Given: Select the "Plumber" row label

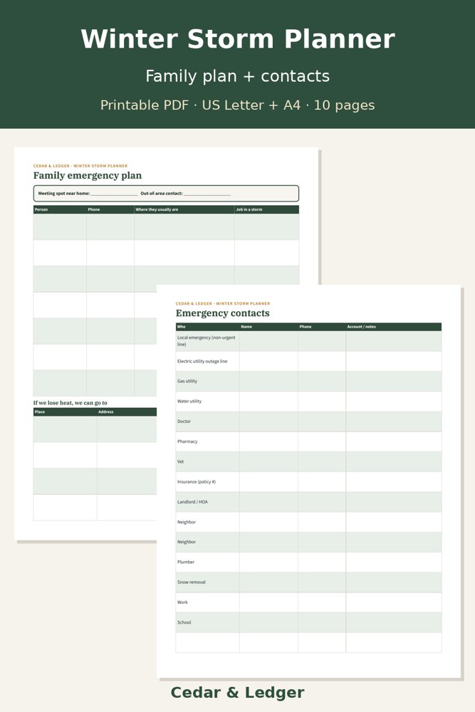Looking at the screenshot, I should 186,562.
